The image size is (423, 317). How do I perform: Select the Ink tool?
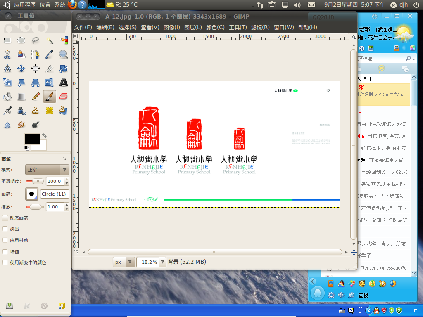click(x=21, y=111)
